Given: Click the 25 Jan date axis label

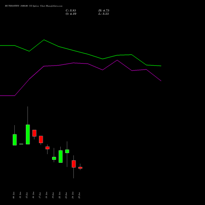Looking at the screenshot, I should pyautogui.click(x=79, y=195).
